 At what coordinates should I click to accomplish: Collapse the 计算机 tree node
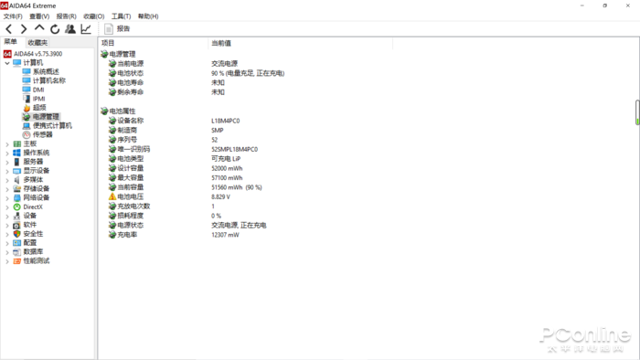point(7,63)
